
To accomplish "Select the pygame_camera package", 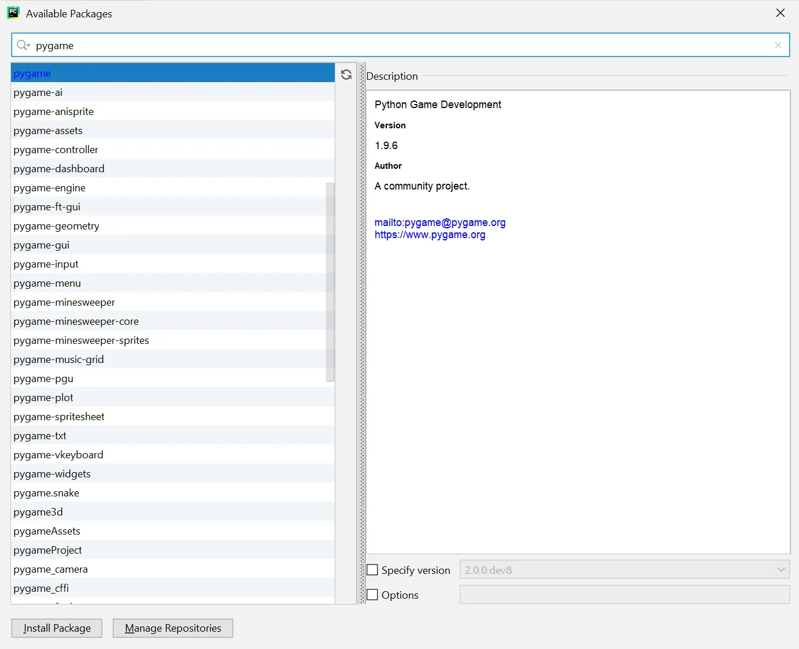I will coord(173,569).
